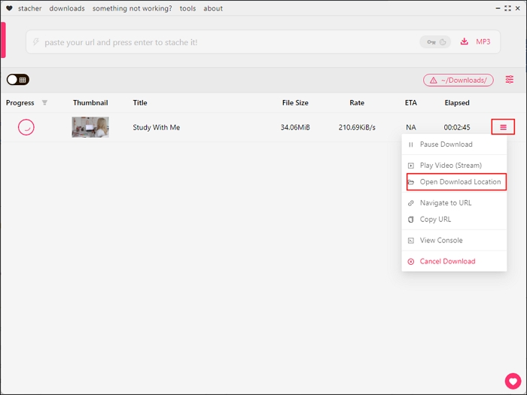
Task: Click the Rate column header
Action: click(357, 103)
